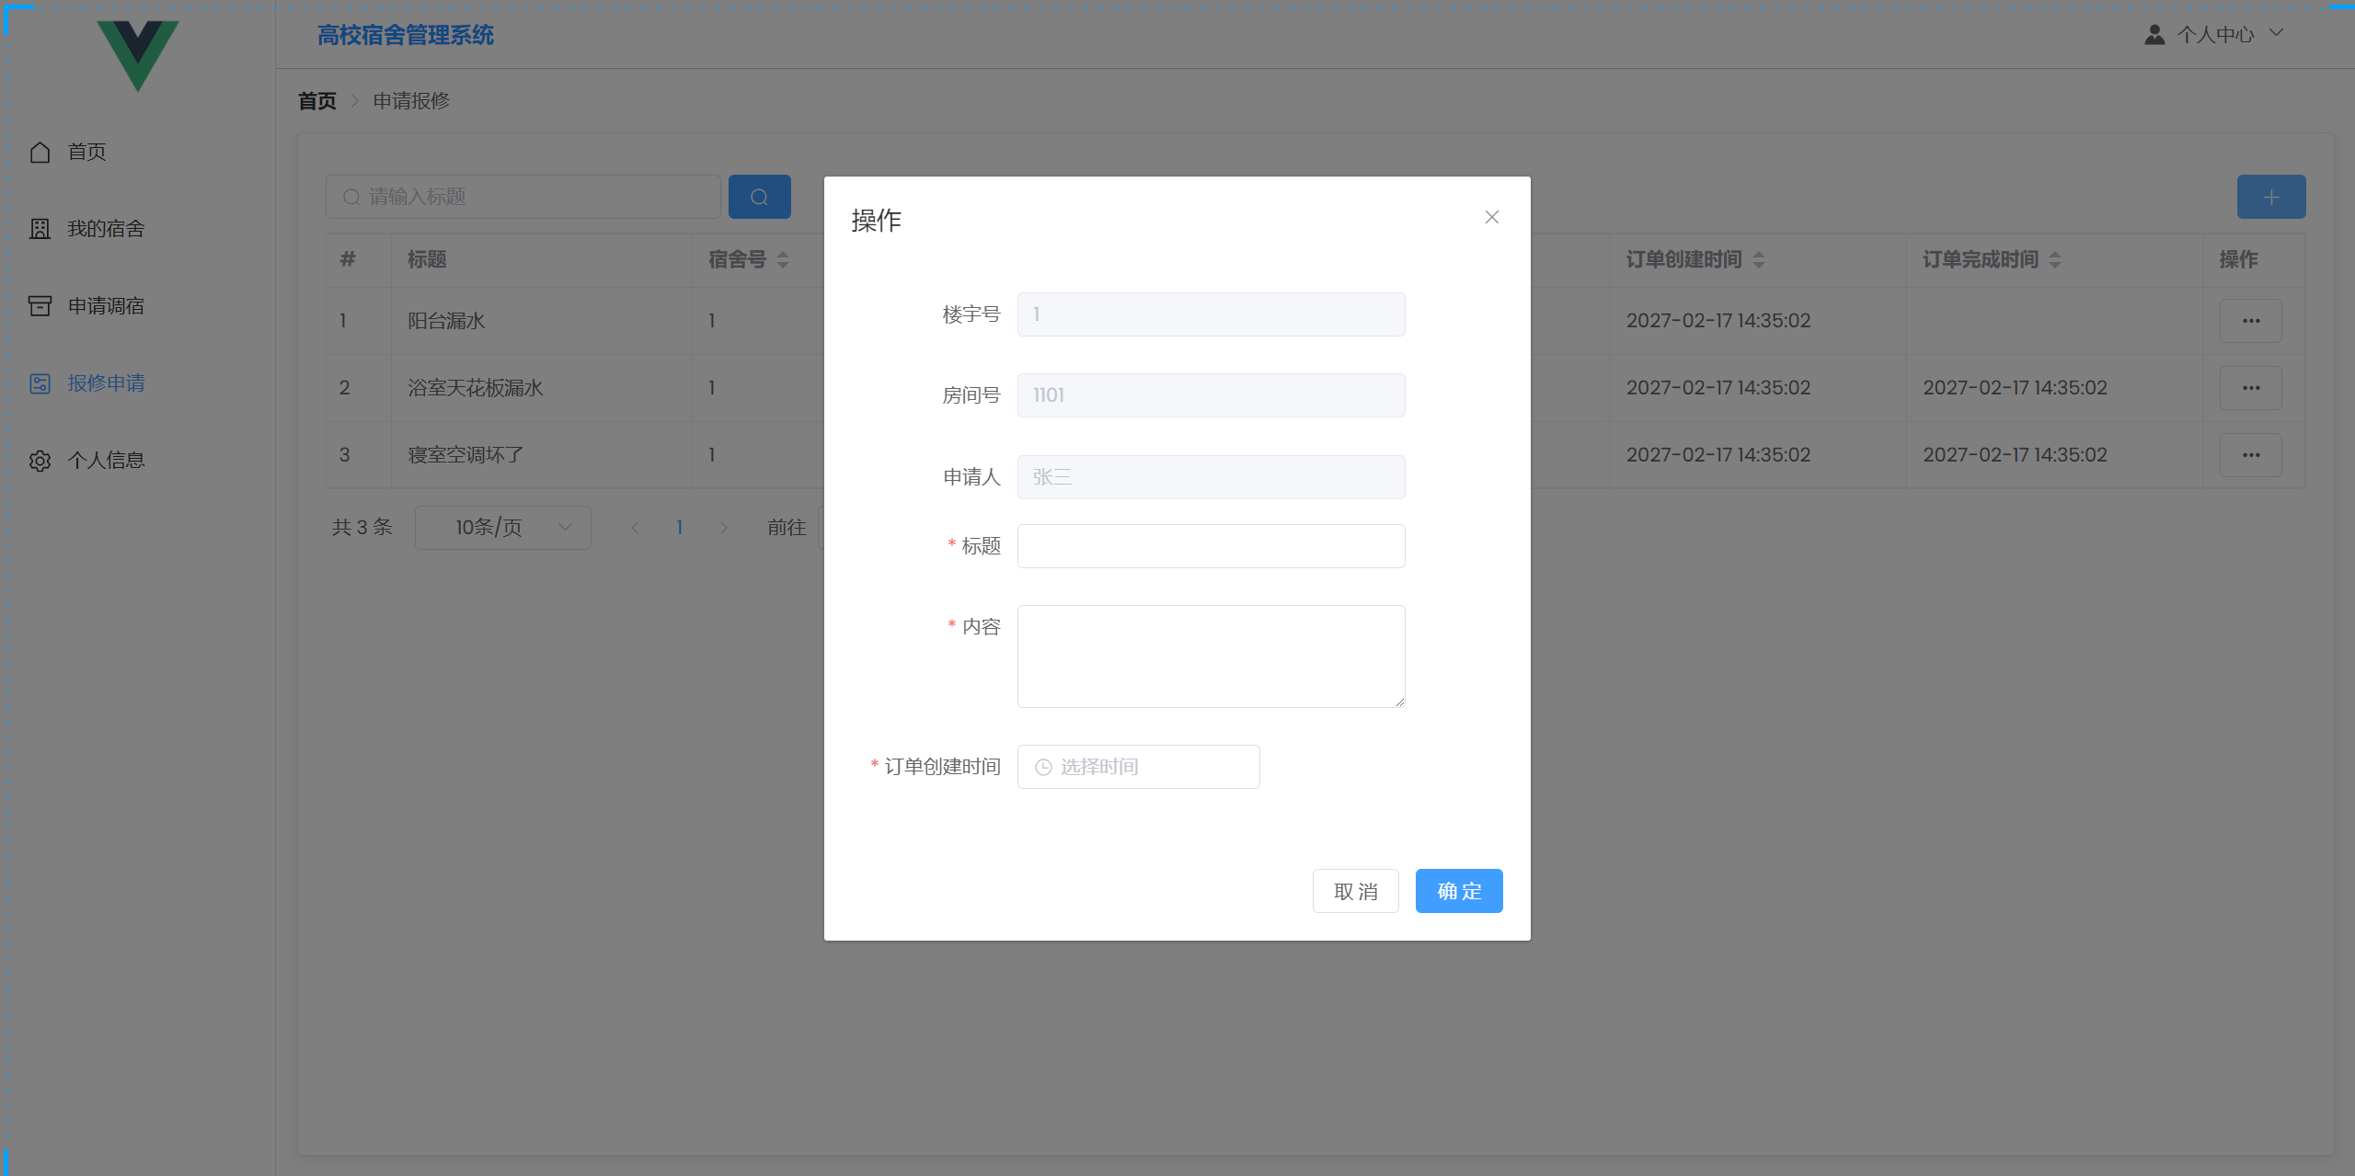Confirm the dialog with 确定
The width and height of the screenshot is (2355, 1176).
(1459, 890)
